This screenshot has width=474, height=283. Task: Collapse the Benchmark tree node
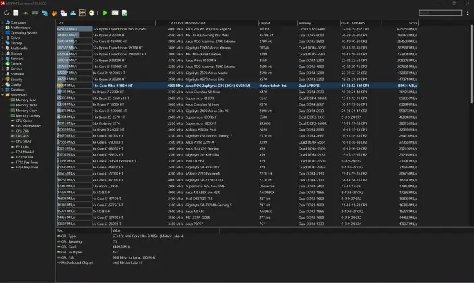coord(3,95)
